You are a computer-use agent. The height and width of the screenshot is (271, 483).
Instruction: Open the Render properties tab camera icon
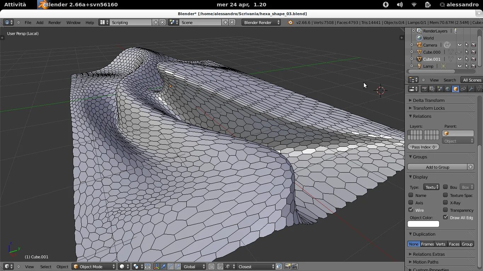424,89
